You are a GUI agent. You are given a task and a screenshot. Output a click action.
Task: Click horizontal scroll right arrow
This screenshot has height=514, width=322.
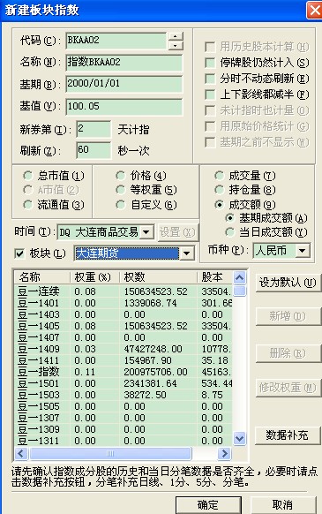tap(225, 454)
